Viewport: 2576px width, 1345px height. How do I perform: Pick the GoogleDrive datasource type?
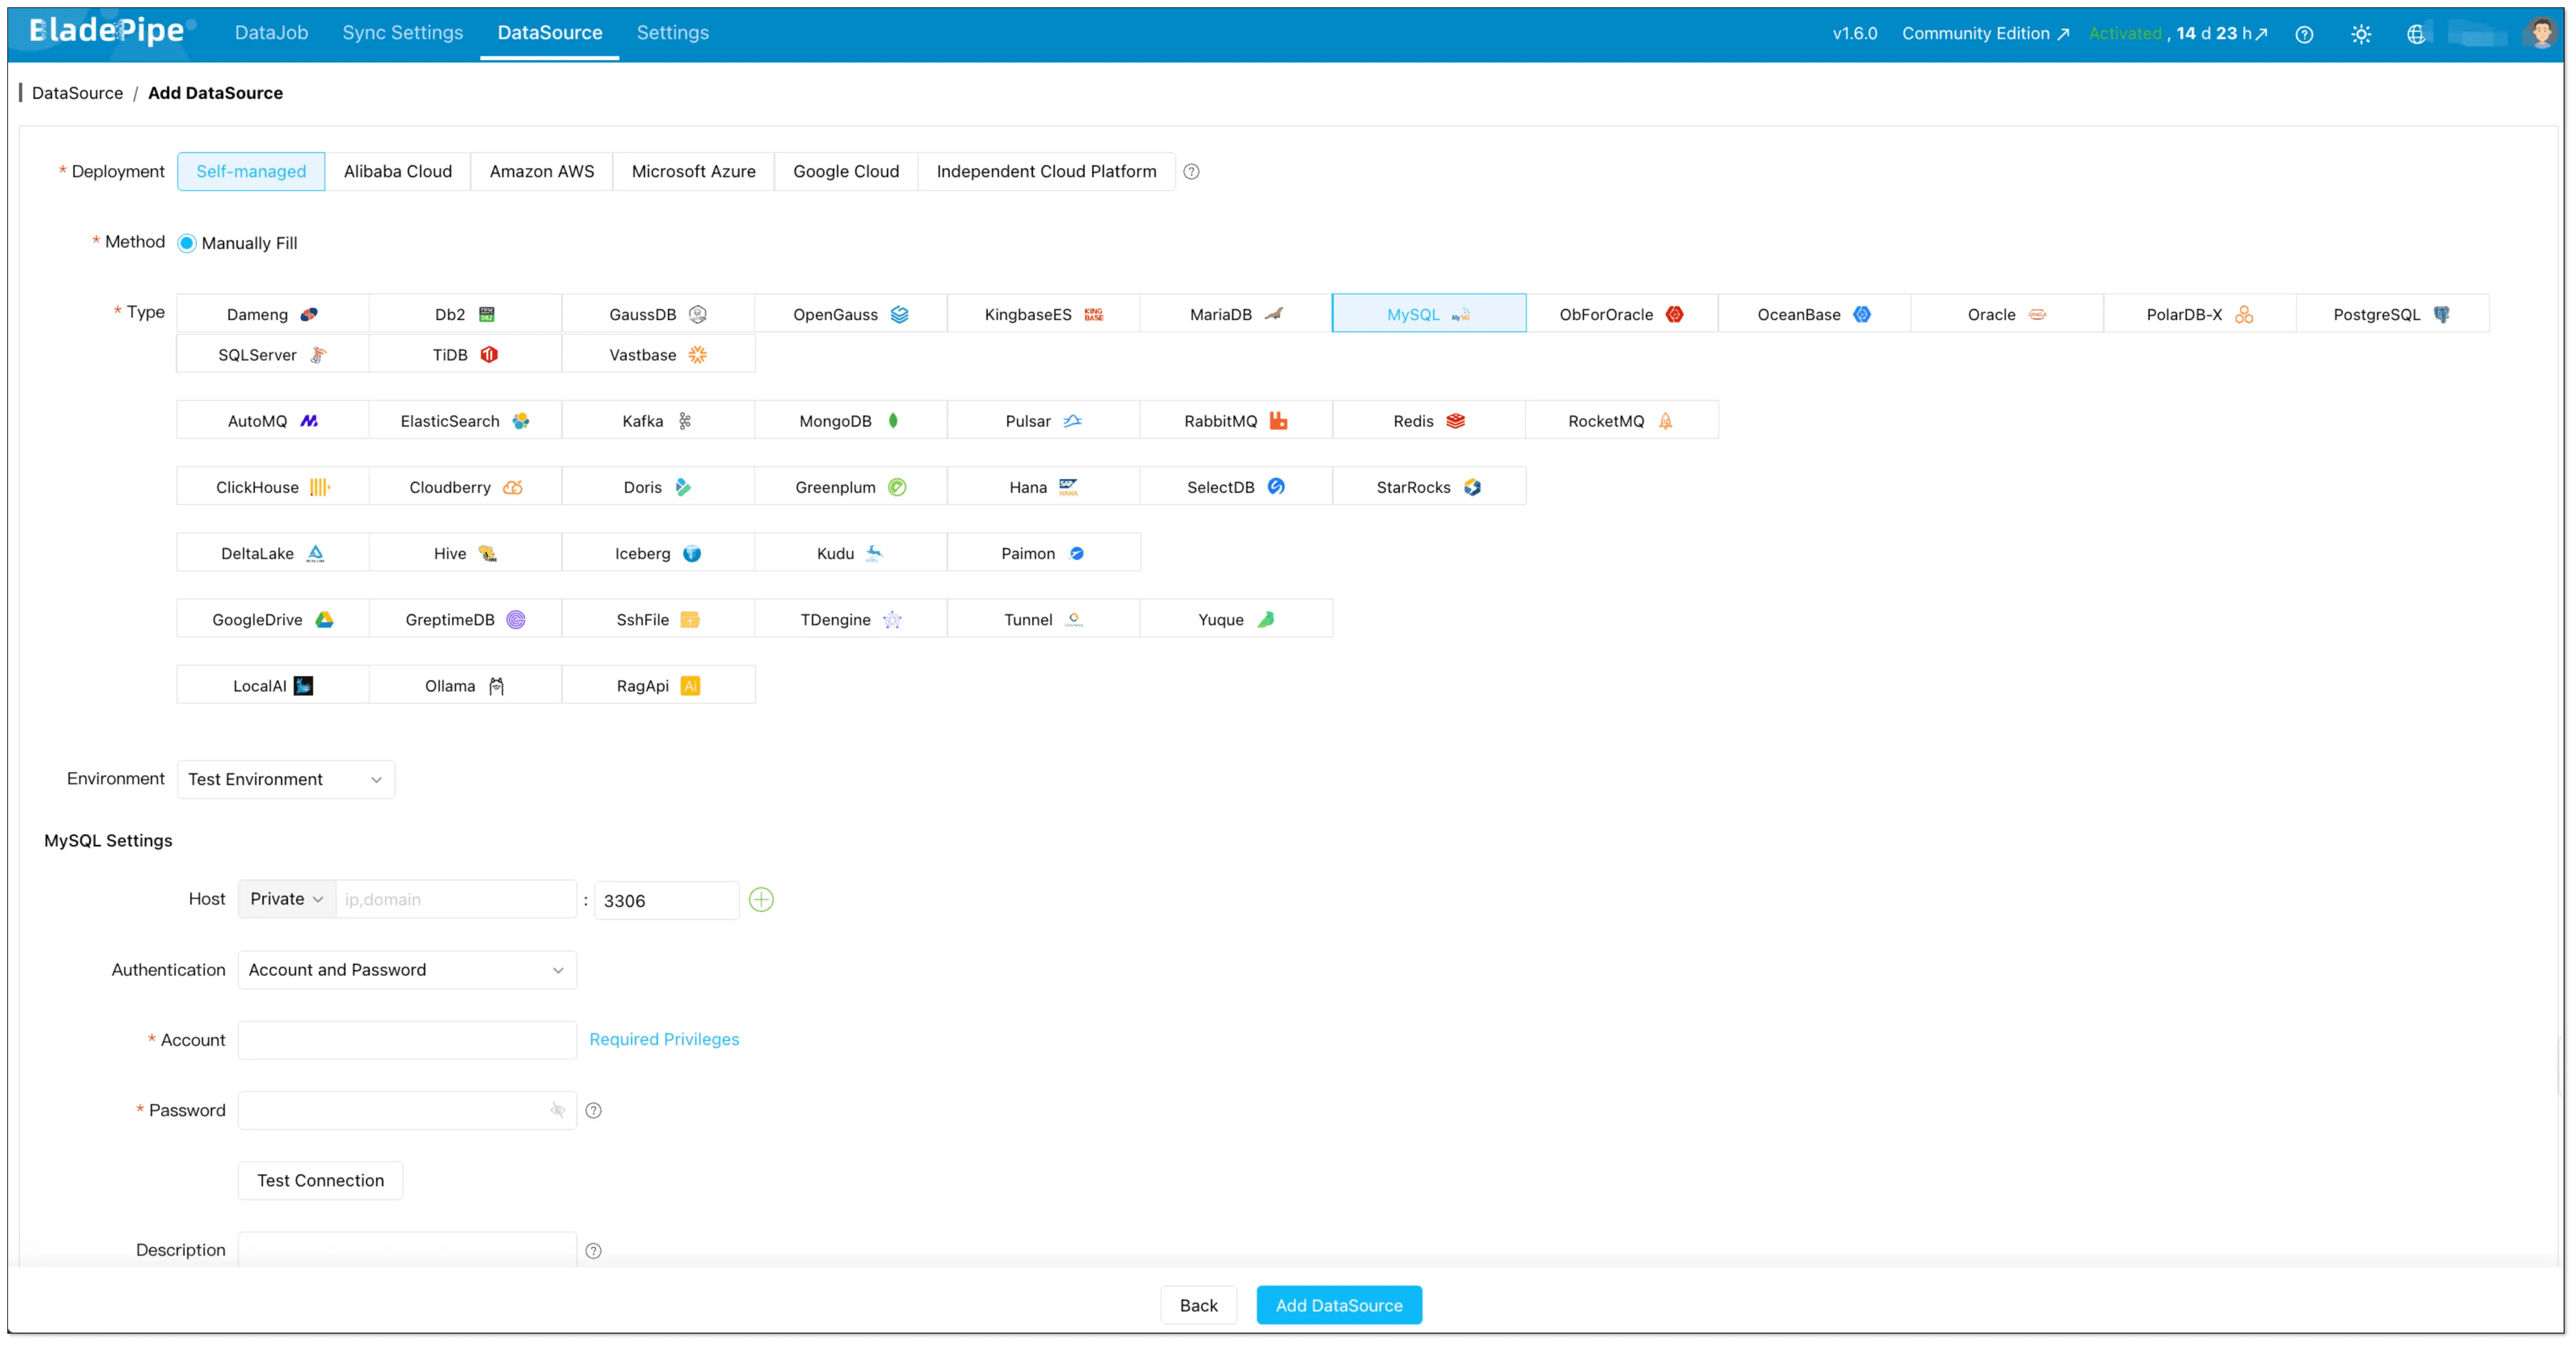(x=272, y=620)
